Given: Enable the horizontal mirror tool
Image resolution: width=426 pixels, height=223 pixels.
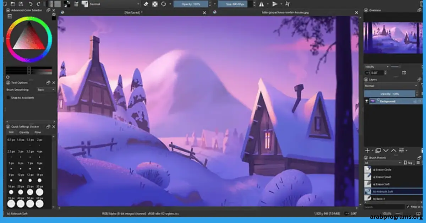Looking at the screenshot, I should [x=261, y=4].
